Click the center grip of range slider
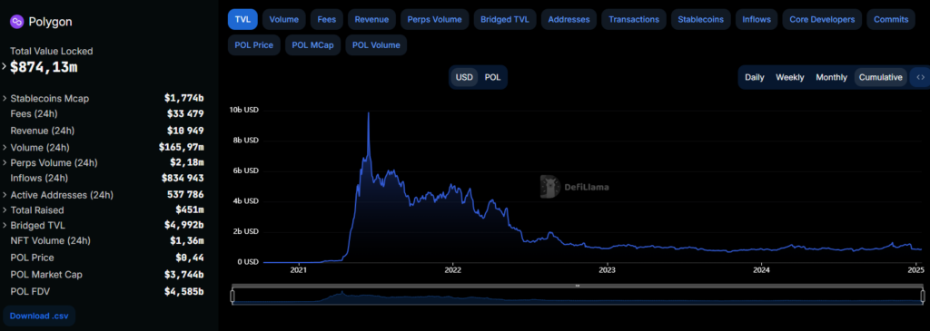930x331 pixels. pyautogui.click(x=577, y=286)
